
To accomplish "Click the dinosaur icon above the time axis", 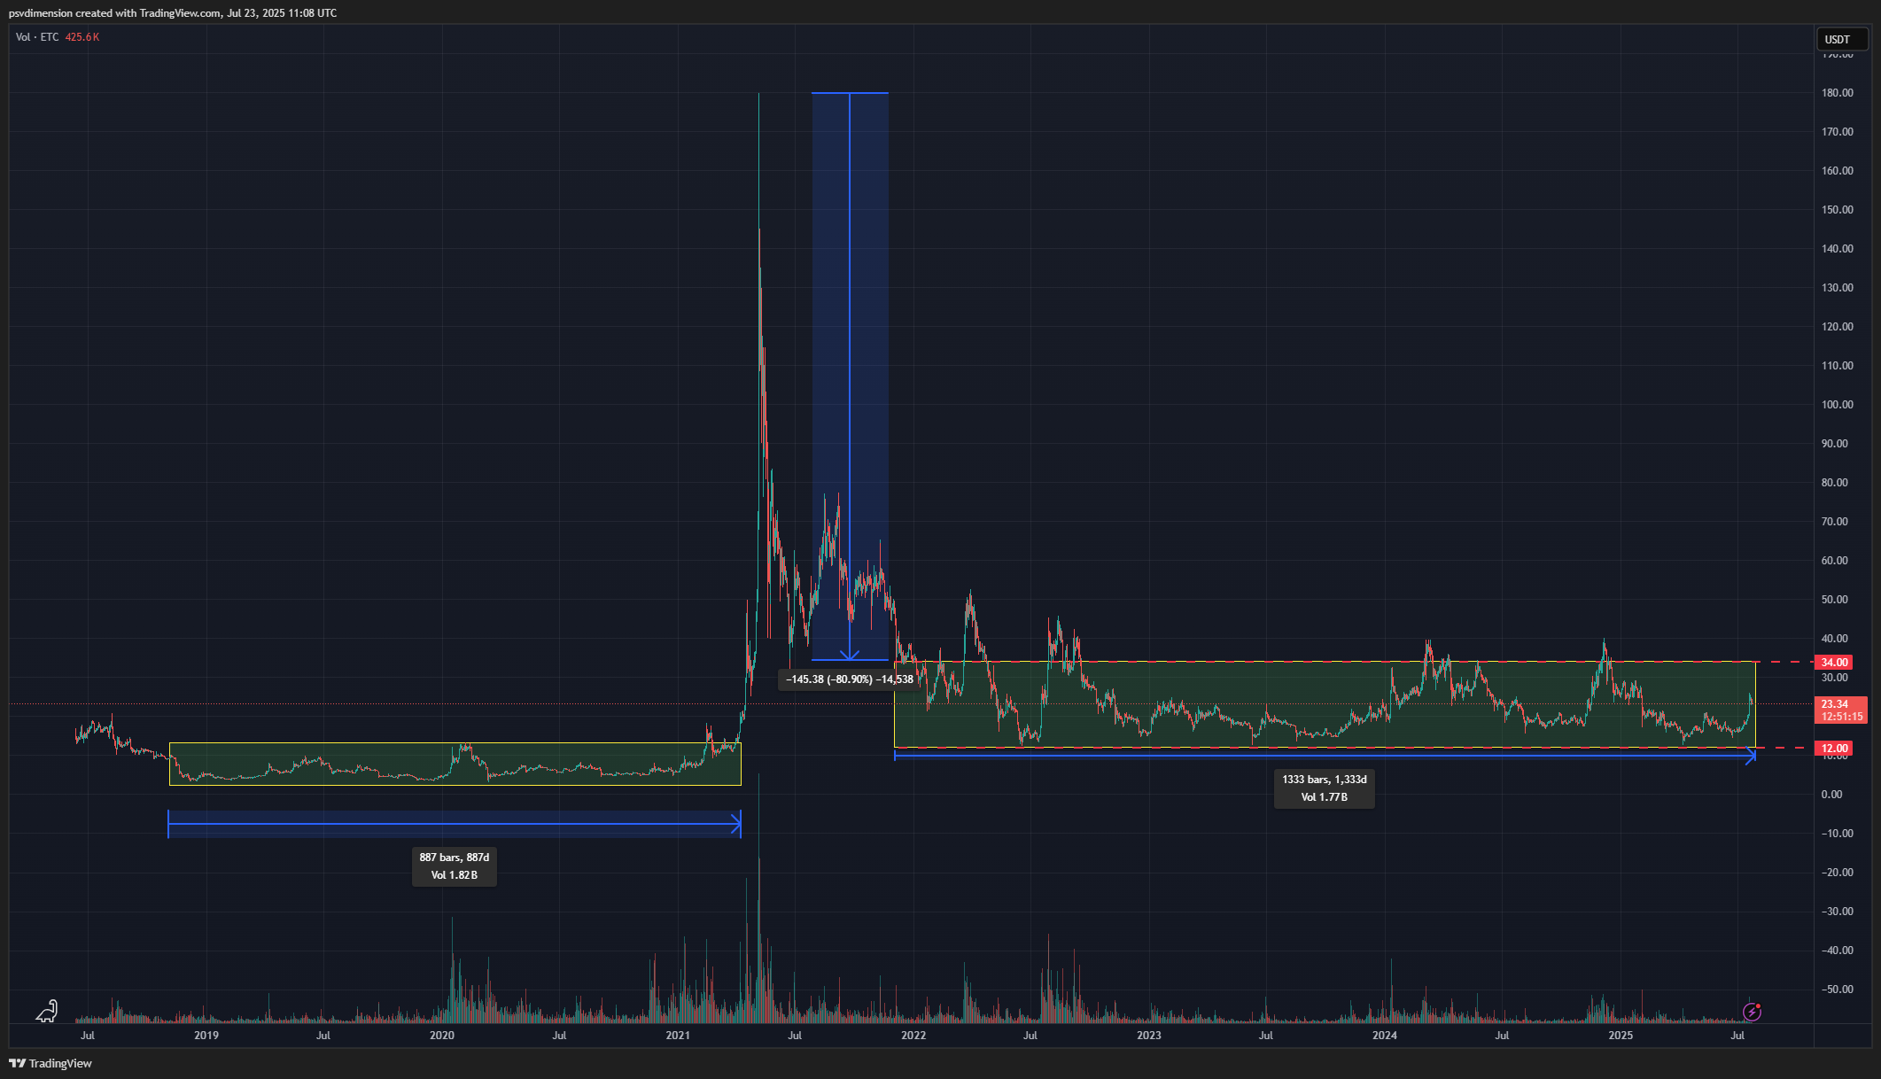I will coord(47,1011).
